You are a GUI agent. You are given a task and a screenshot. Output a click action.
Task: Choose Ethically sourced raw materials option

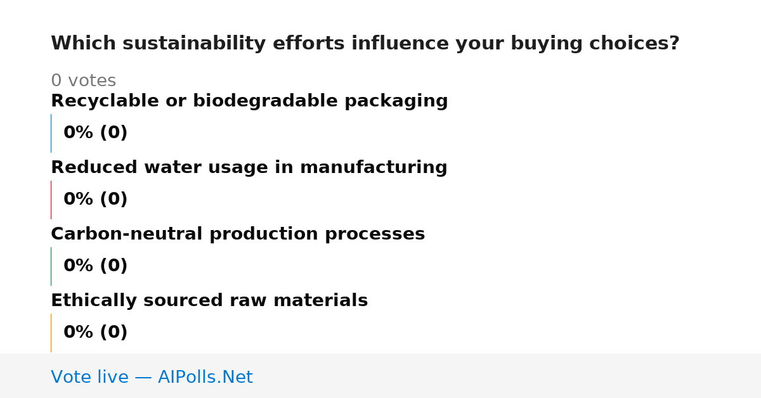coord(209,301)
